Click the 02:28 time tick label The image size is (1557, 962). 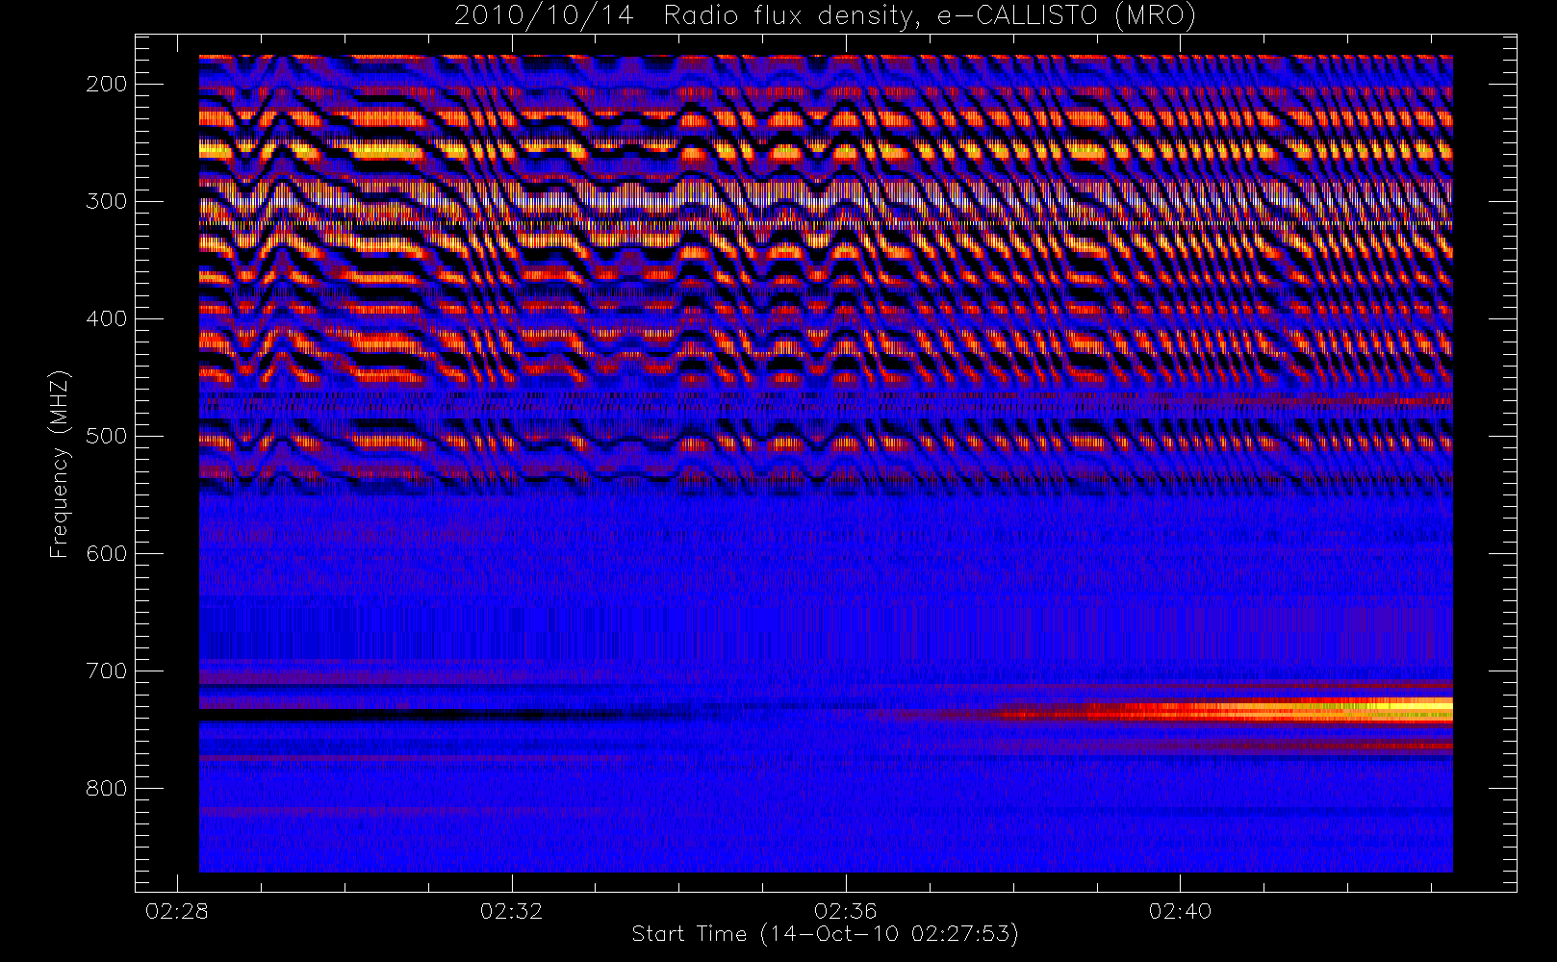tap(177, 911)
